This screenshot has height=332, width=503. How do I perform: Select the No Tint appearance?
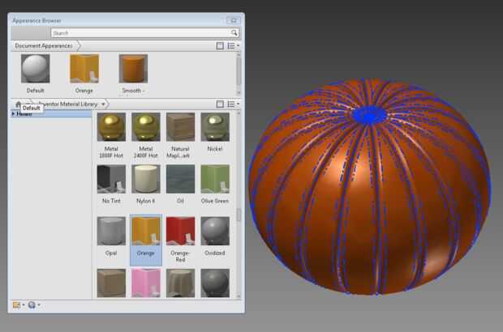(x=111, y=179)
